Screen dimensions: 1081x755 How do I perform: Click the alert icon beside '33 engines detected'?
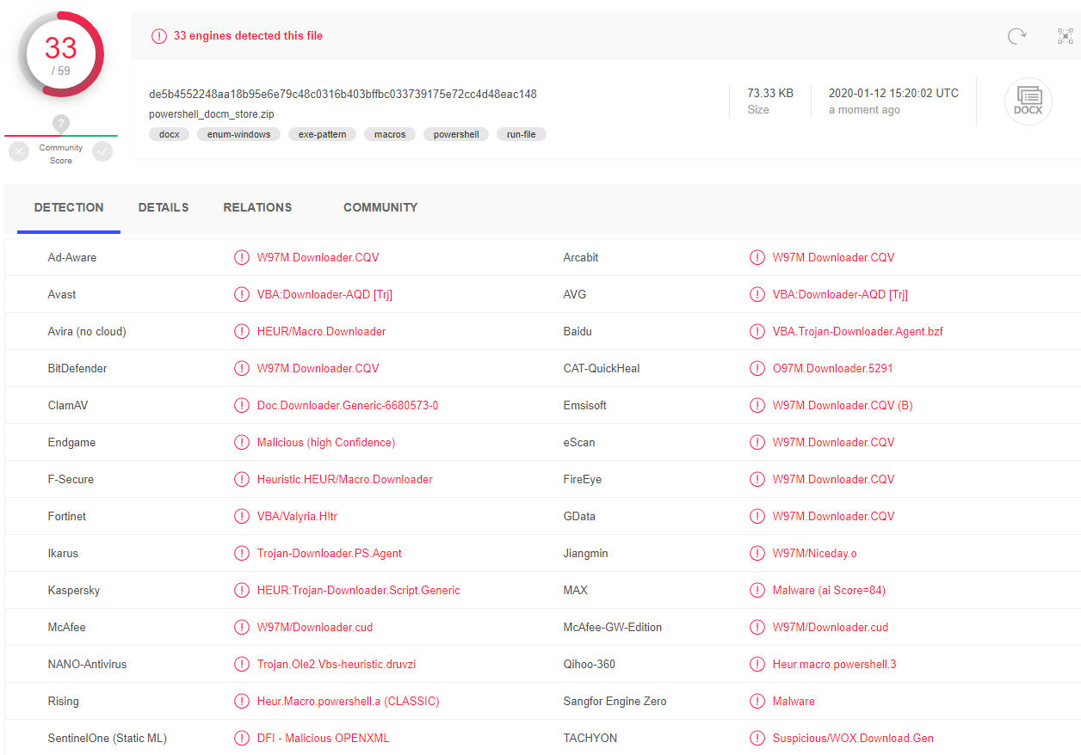tap(159, 36)
